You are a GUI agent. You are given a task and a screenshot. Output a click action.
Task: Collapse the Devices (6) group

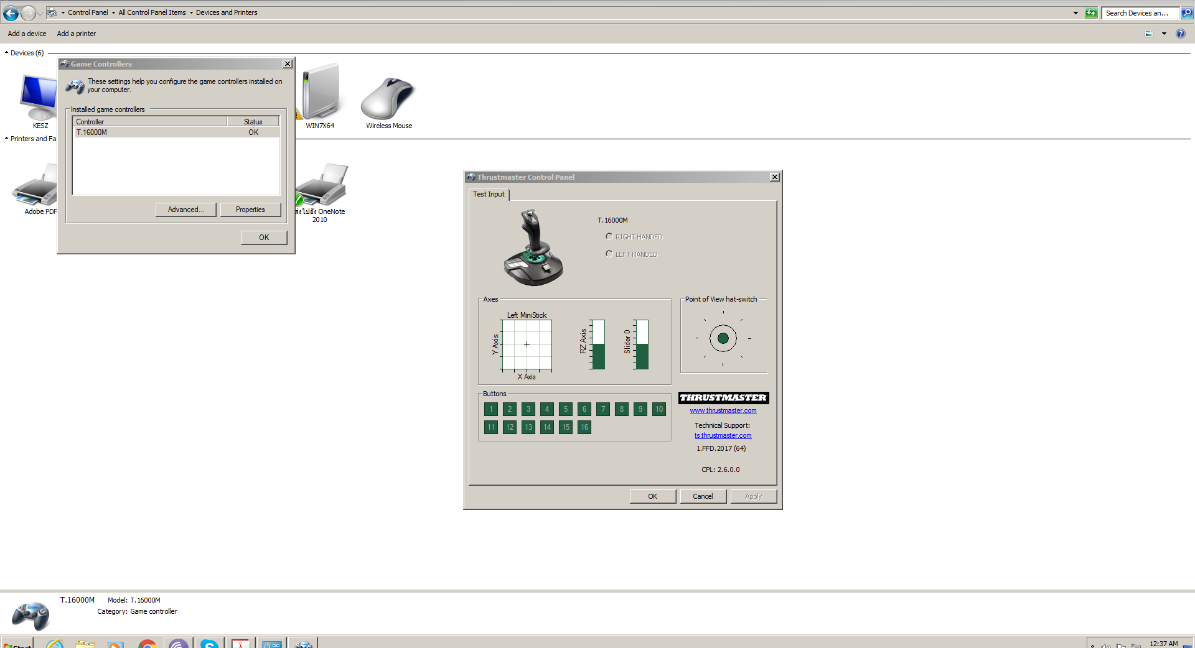coord(6,53)
